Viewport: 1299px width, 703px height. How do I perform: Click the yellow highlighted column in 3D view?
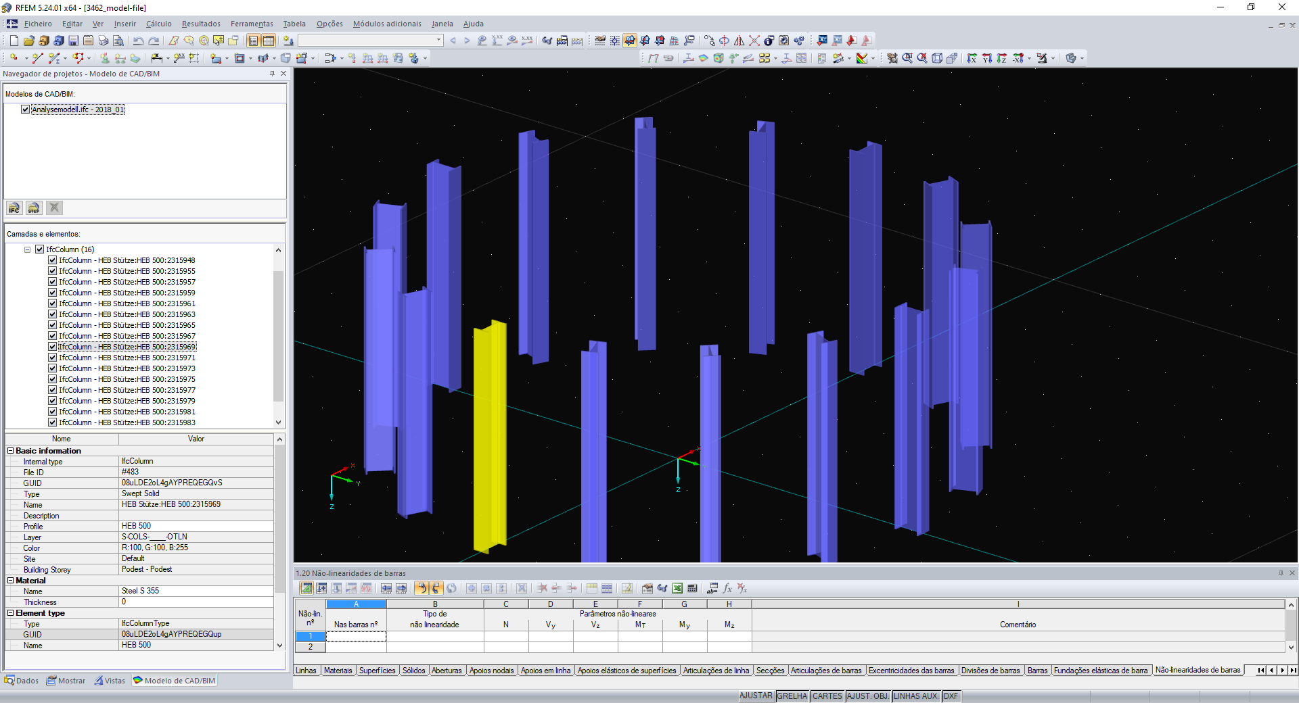490,436
